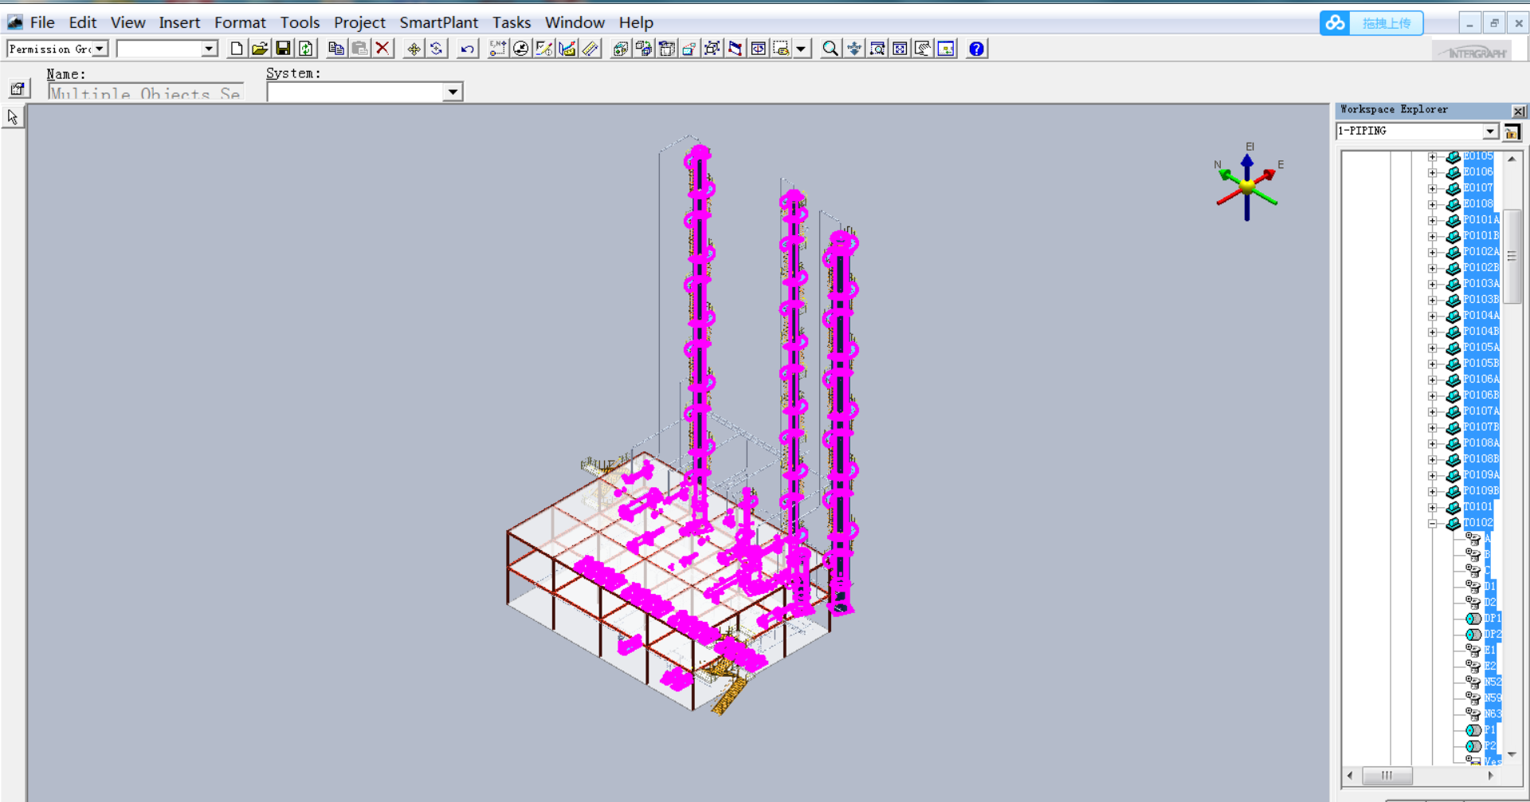Click the Refresh Workspace icon
This screenshot has width=1530, height=802.
[306, 49]
